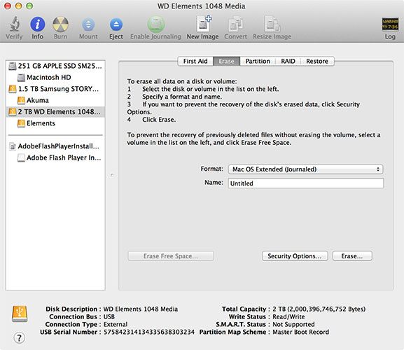Select Macintosh HD volume
This screenshot has height=350, width=404.
point(55,77)
